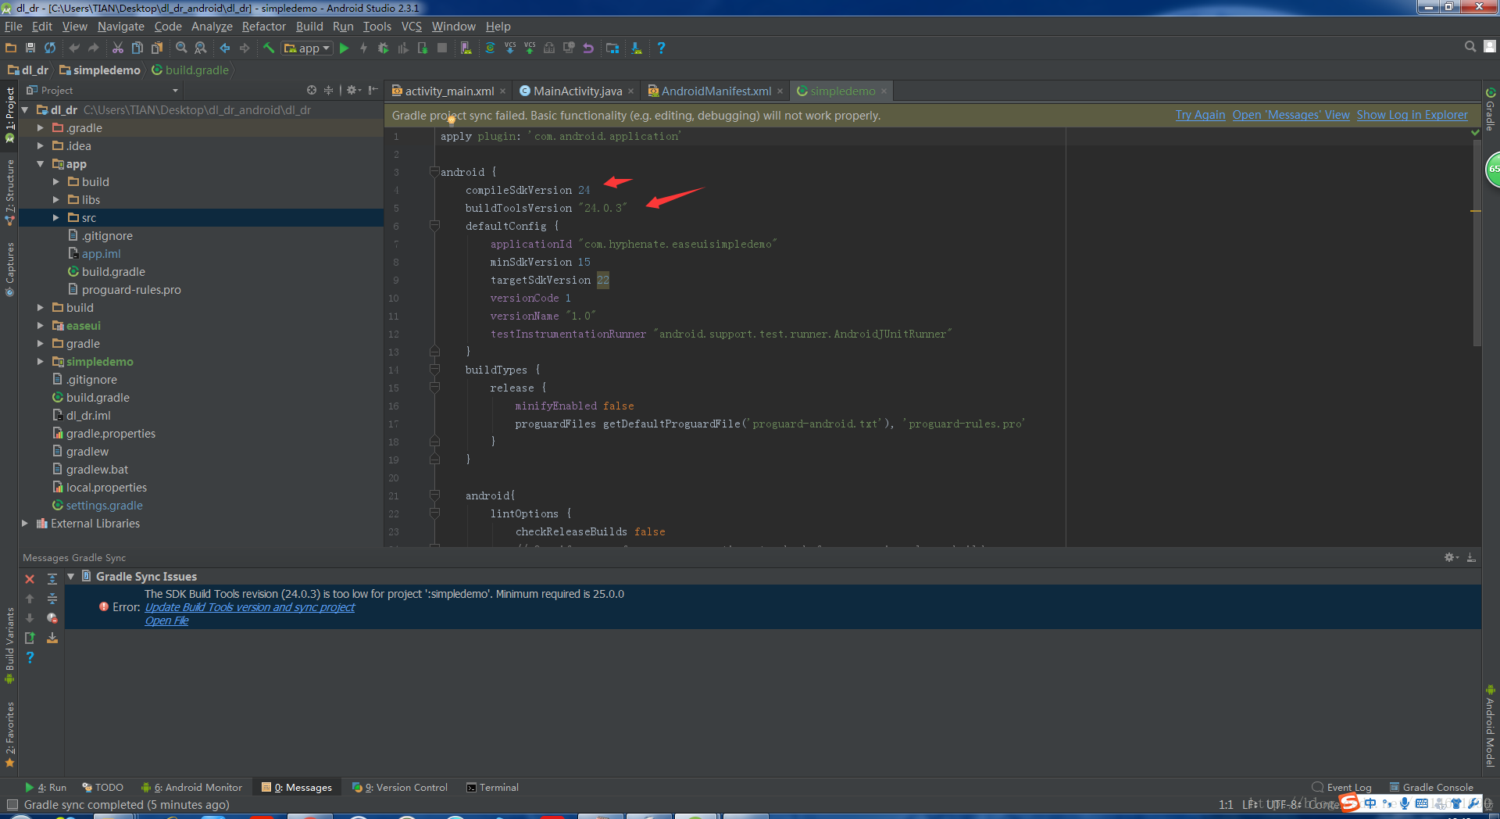The height and width of the screenshot is (819, 1500).
Task: Click Show Log in Explorer link
Action: [x=1412, y=115]
